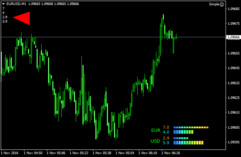Click the 1 Nov 06:10 time label
Image resolution: width=241 pixels, height=157 pixels.
pos(148,153)
